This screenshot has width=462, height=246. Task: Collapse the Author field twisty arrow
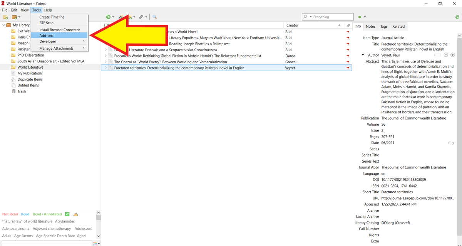click(x=362, y=55)
